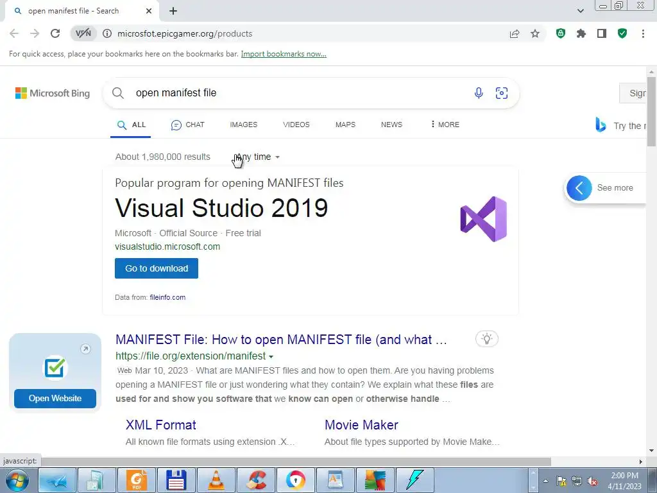Open visual search camera icon
This screenshot has width=657, height=493.
pos(502,93)
